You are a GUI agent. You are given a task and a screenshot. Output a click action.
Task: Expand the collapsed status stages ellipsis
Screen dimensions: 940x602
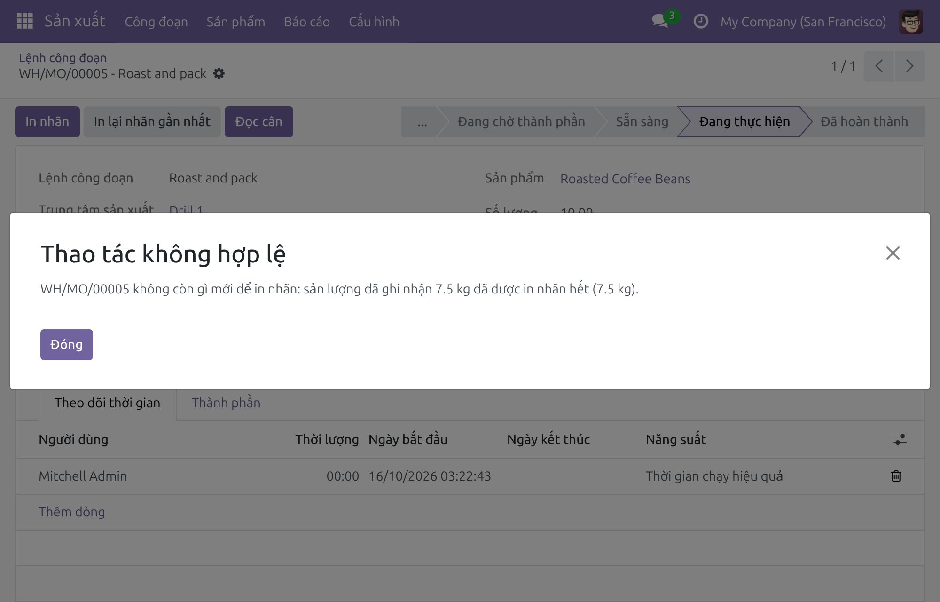point(422,122)
